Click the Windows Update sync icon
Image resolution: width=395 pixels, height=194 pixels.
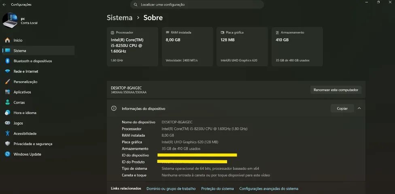(8, 154)
